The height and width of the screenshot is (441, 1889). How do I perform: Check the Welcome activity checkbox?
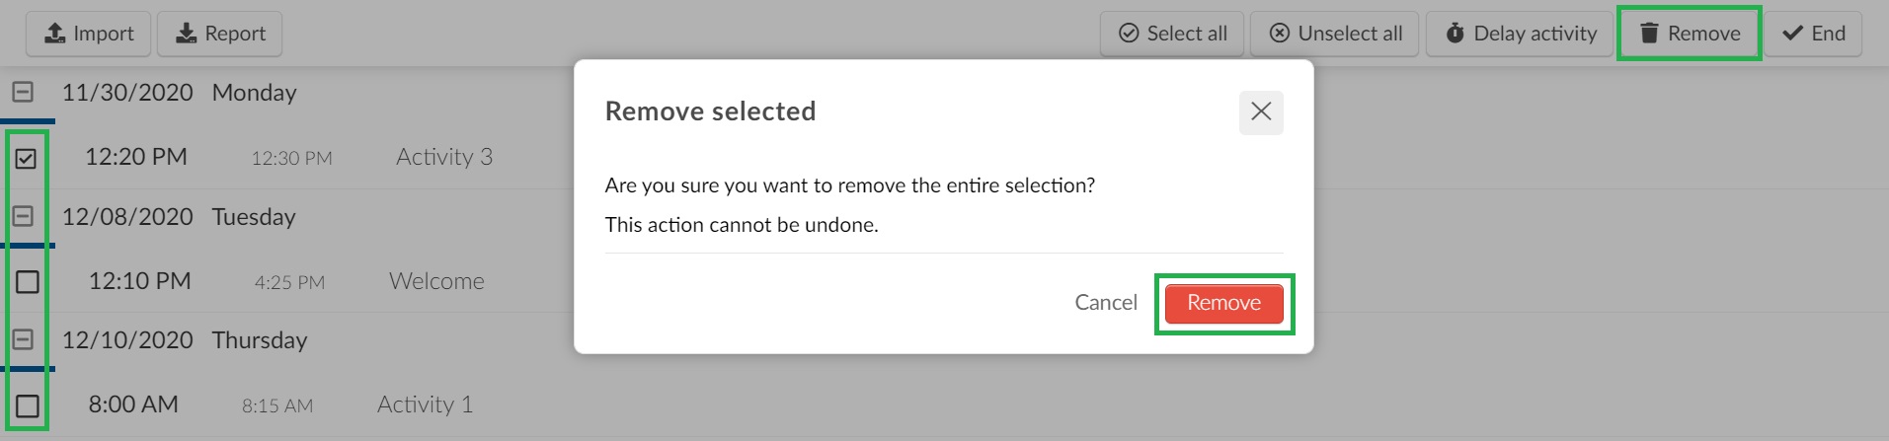tap(28, 282)
